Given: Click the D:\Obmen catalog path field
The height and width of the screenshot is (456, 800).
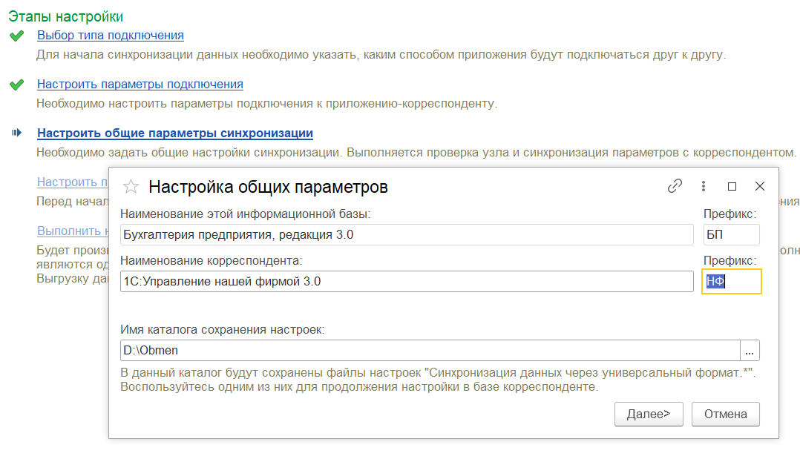Looking at the screenshot, I should [x=429, y=351].
